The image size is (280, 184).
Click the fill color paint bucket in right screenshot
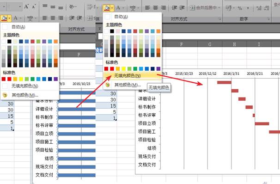click(107, 8)
